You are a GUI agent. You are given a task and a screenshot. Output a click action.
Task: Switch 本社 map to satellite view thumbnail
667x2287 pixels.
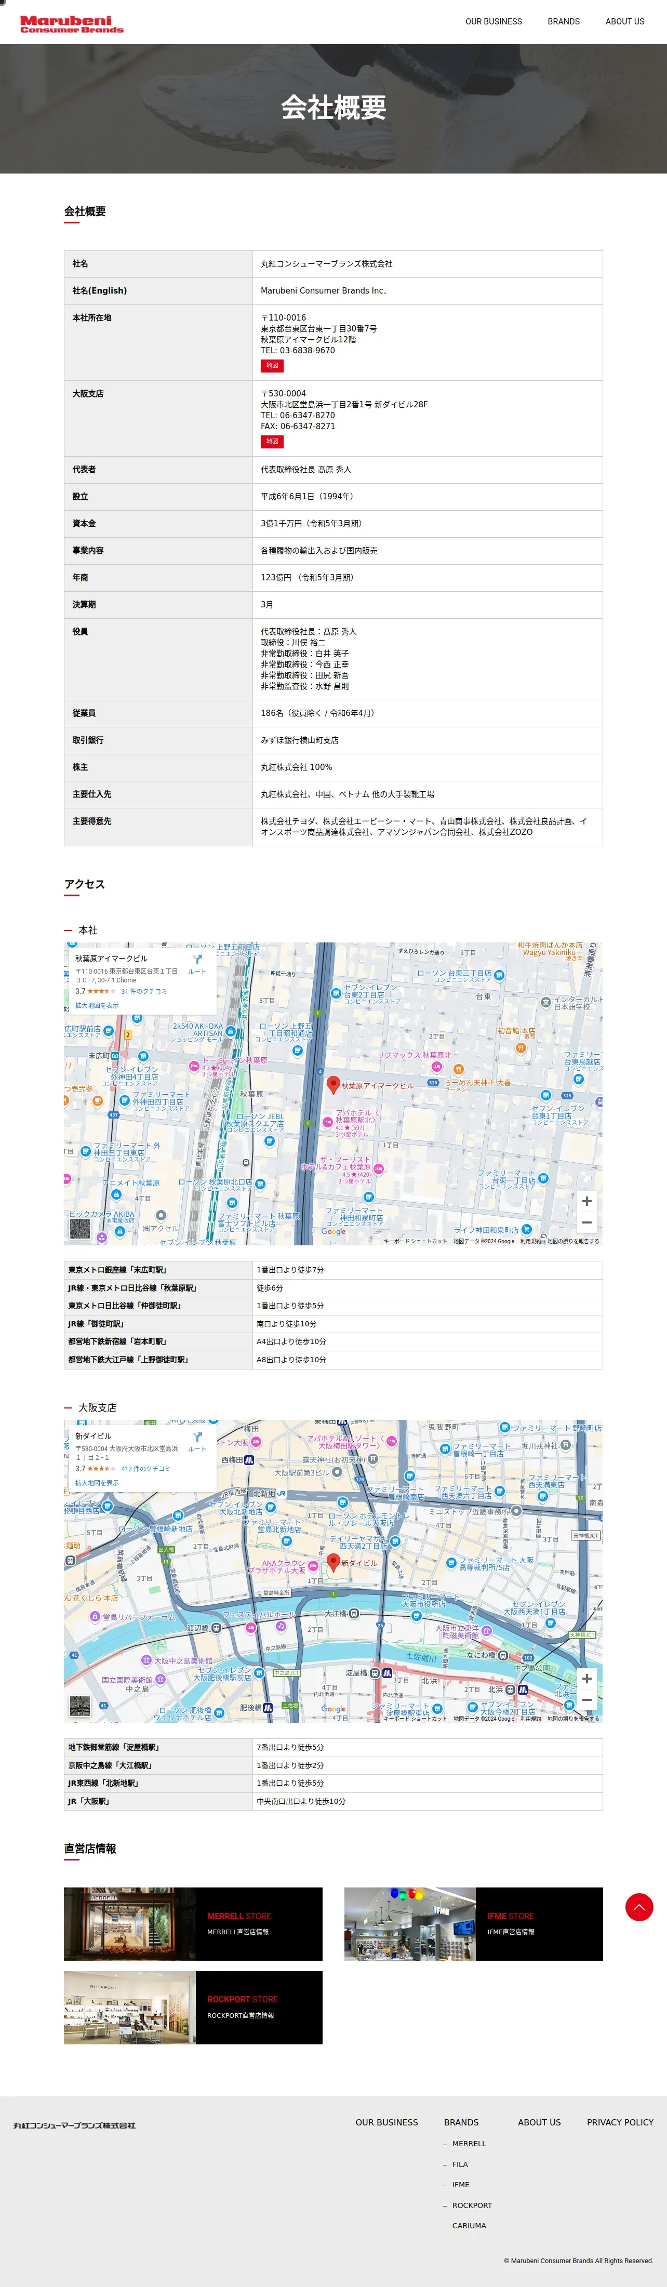(x=80, y=1229)
